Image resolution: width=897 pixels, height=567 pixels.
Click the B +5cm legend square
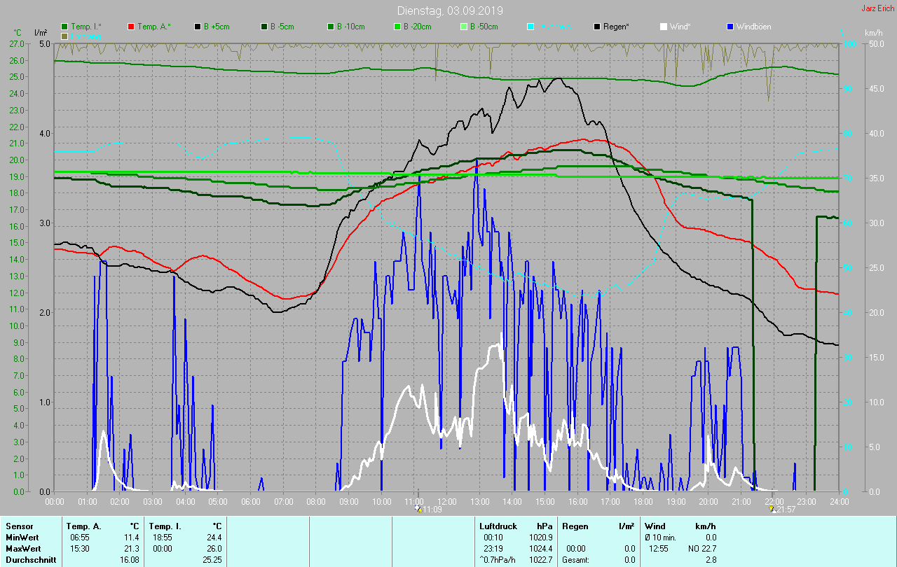(x=198, y=27)
